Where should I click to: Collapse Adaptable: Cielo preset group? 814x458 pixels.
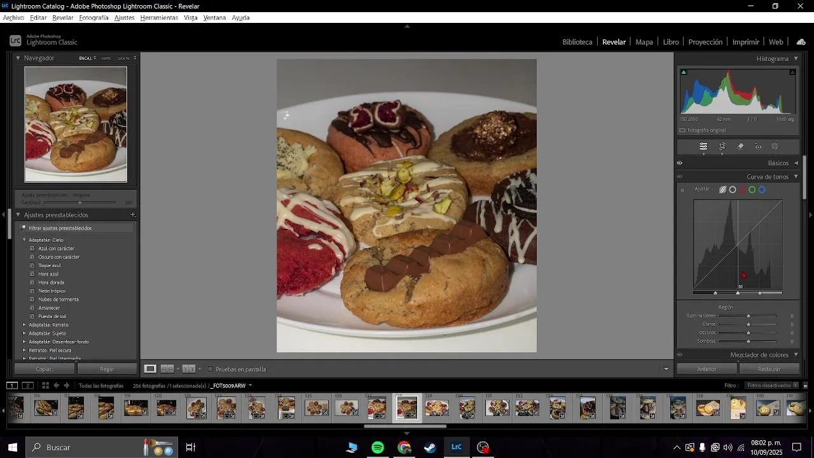[24, 240]
